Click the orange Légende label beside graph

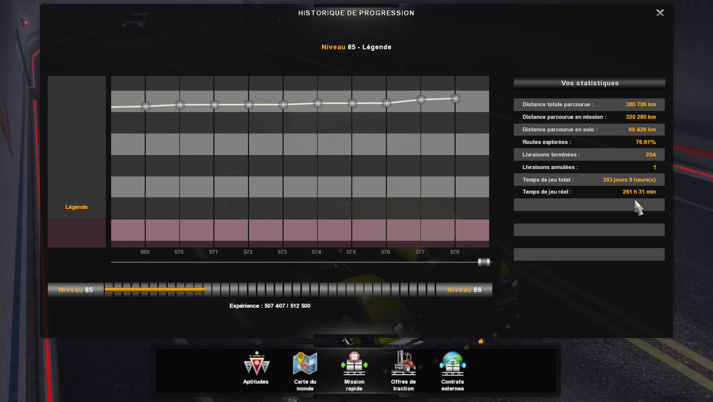(77, 207)
